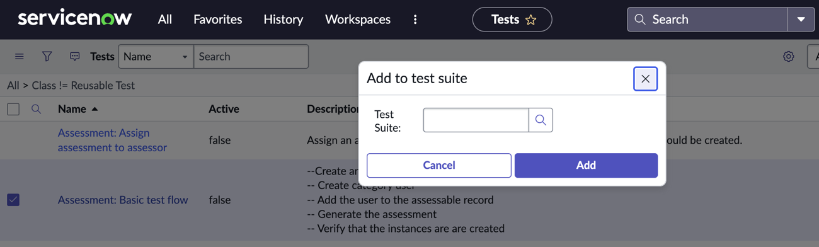Click the Class != Reusable Test breadcrumb
Screen dimensions: 819x247
click(x=83, y=86)
